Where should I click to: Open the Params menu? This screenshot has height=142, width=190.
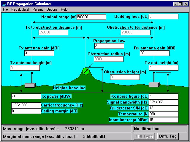point(38,9)
